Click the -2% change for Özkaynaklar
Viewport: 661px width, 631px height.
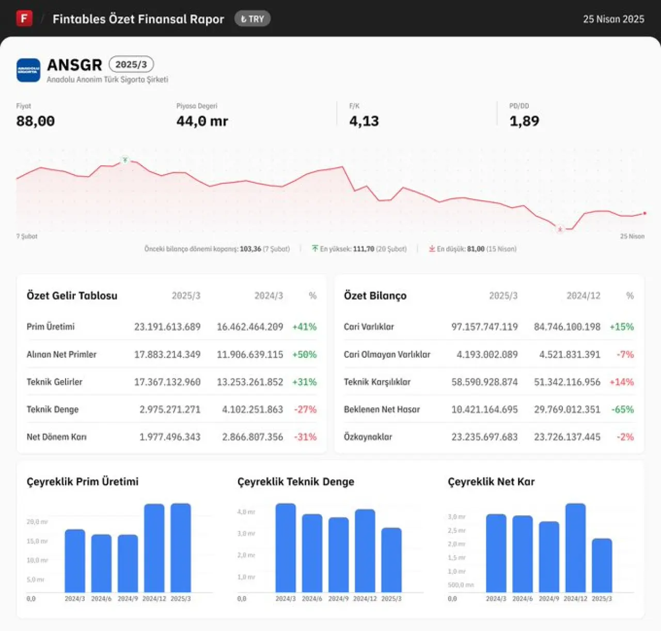click(625, 436)
